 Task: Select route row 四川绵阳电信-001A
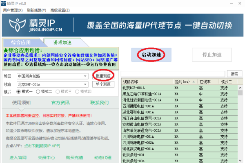point(180,137)
